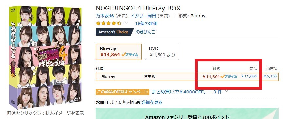The height and width of the screenshot is (119, 284).
Task: Select the Blu-ray format option
Action: [119, 52]
